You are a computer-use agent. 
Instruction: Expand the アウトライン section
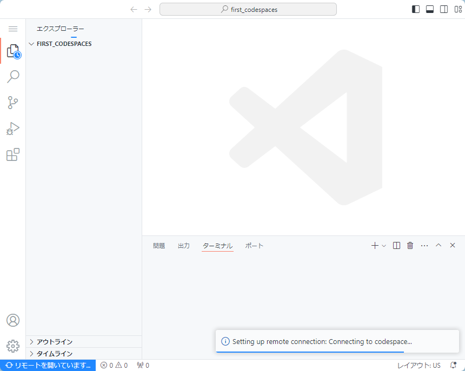84,342
